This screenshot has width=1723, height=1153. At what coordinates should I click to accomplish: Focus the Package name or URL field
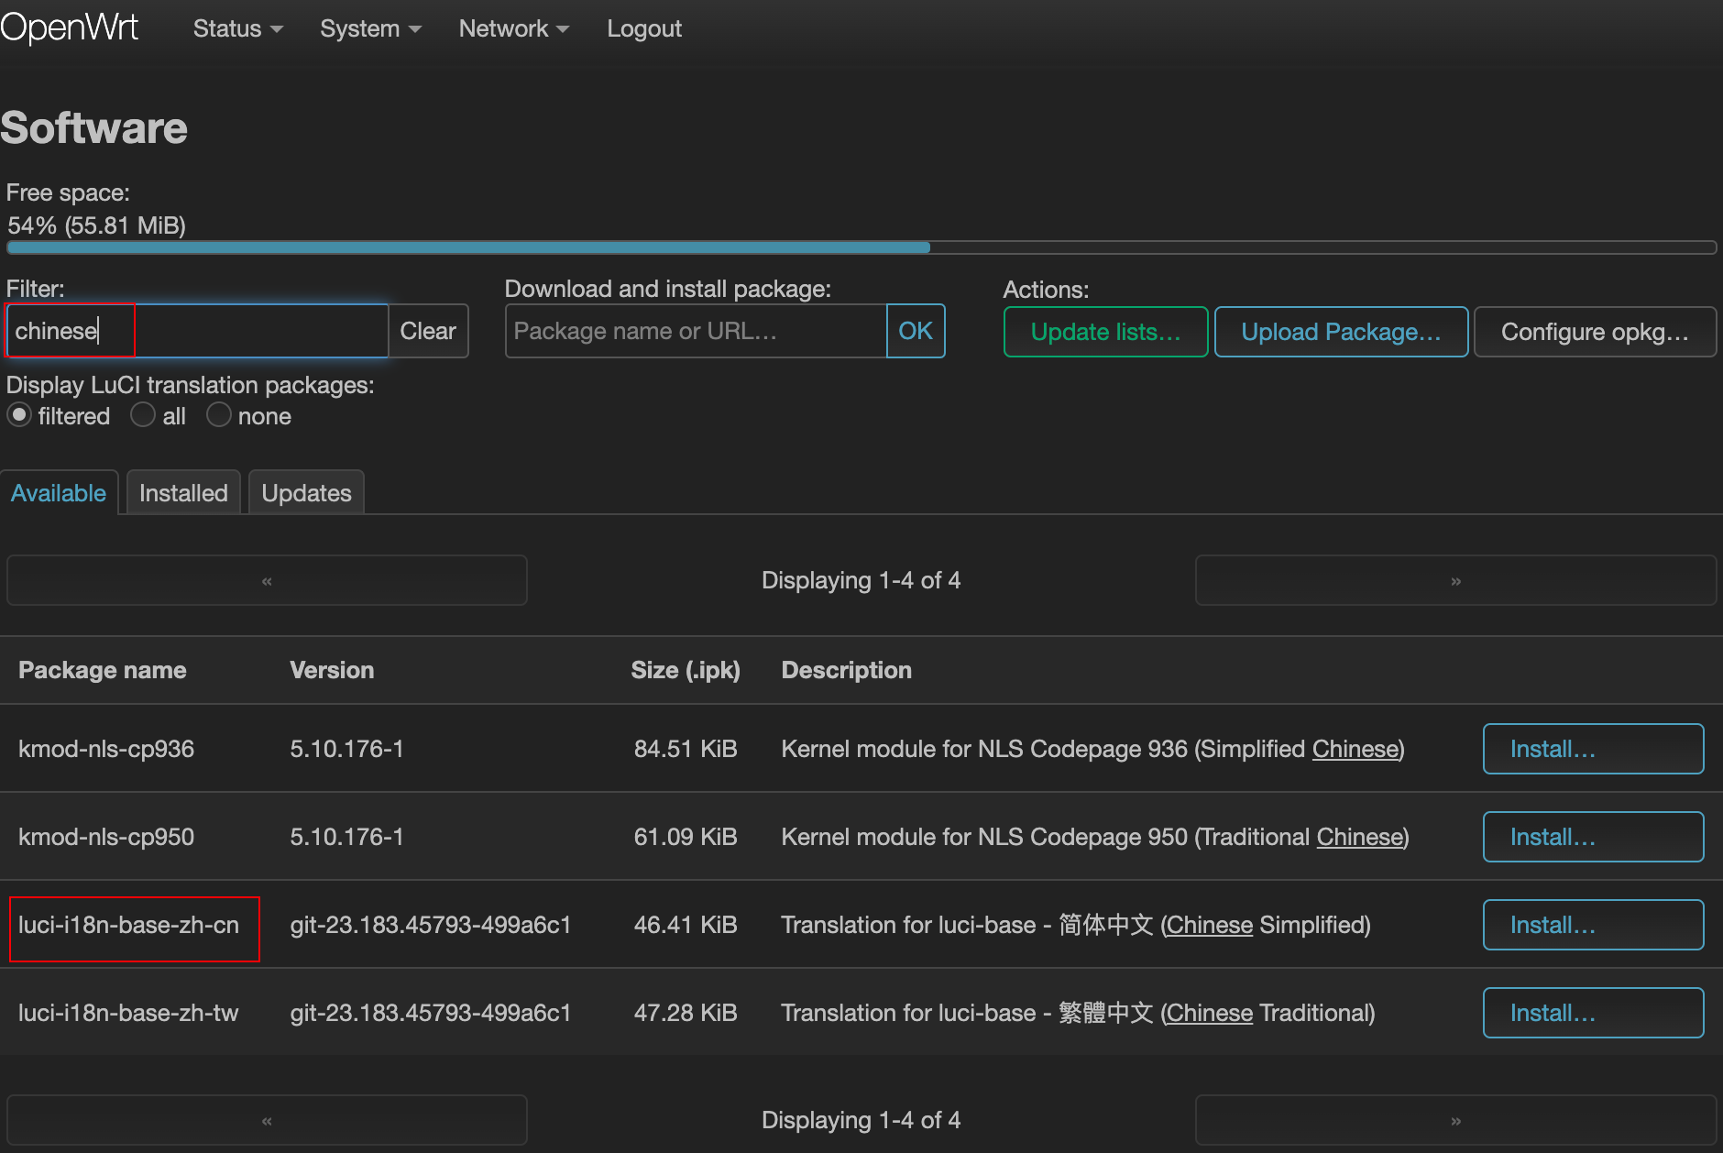click(696, 331)
